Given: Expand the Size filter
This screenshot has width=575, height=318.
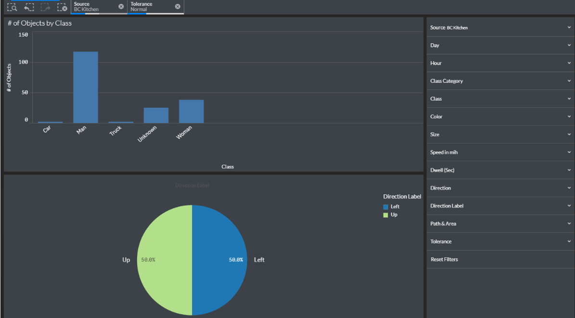Looking at the screenshot, I should coord(500,135).
